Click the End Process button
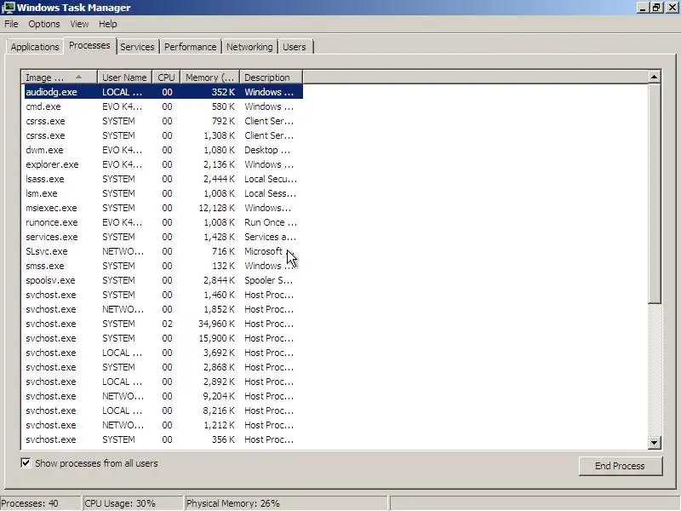Viewport: 681px width, 511px height. tap(621, 466)
